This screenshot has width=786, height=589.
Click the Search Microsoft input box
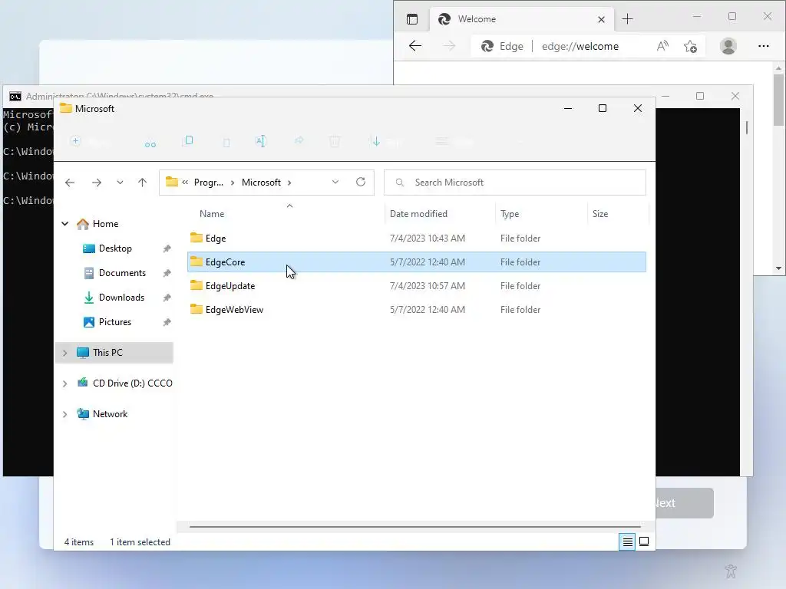(x=515, y=183)
